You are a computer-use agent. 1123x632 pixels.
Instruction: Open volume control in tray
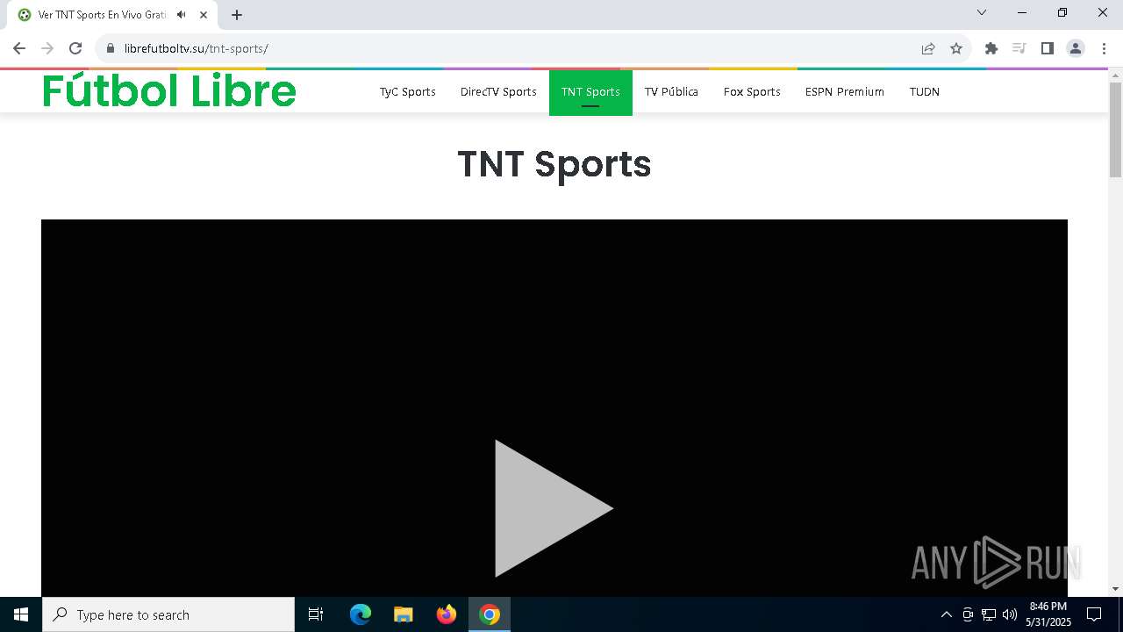[x=1010, y=614]
